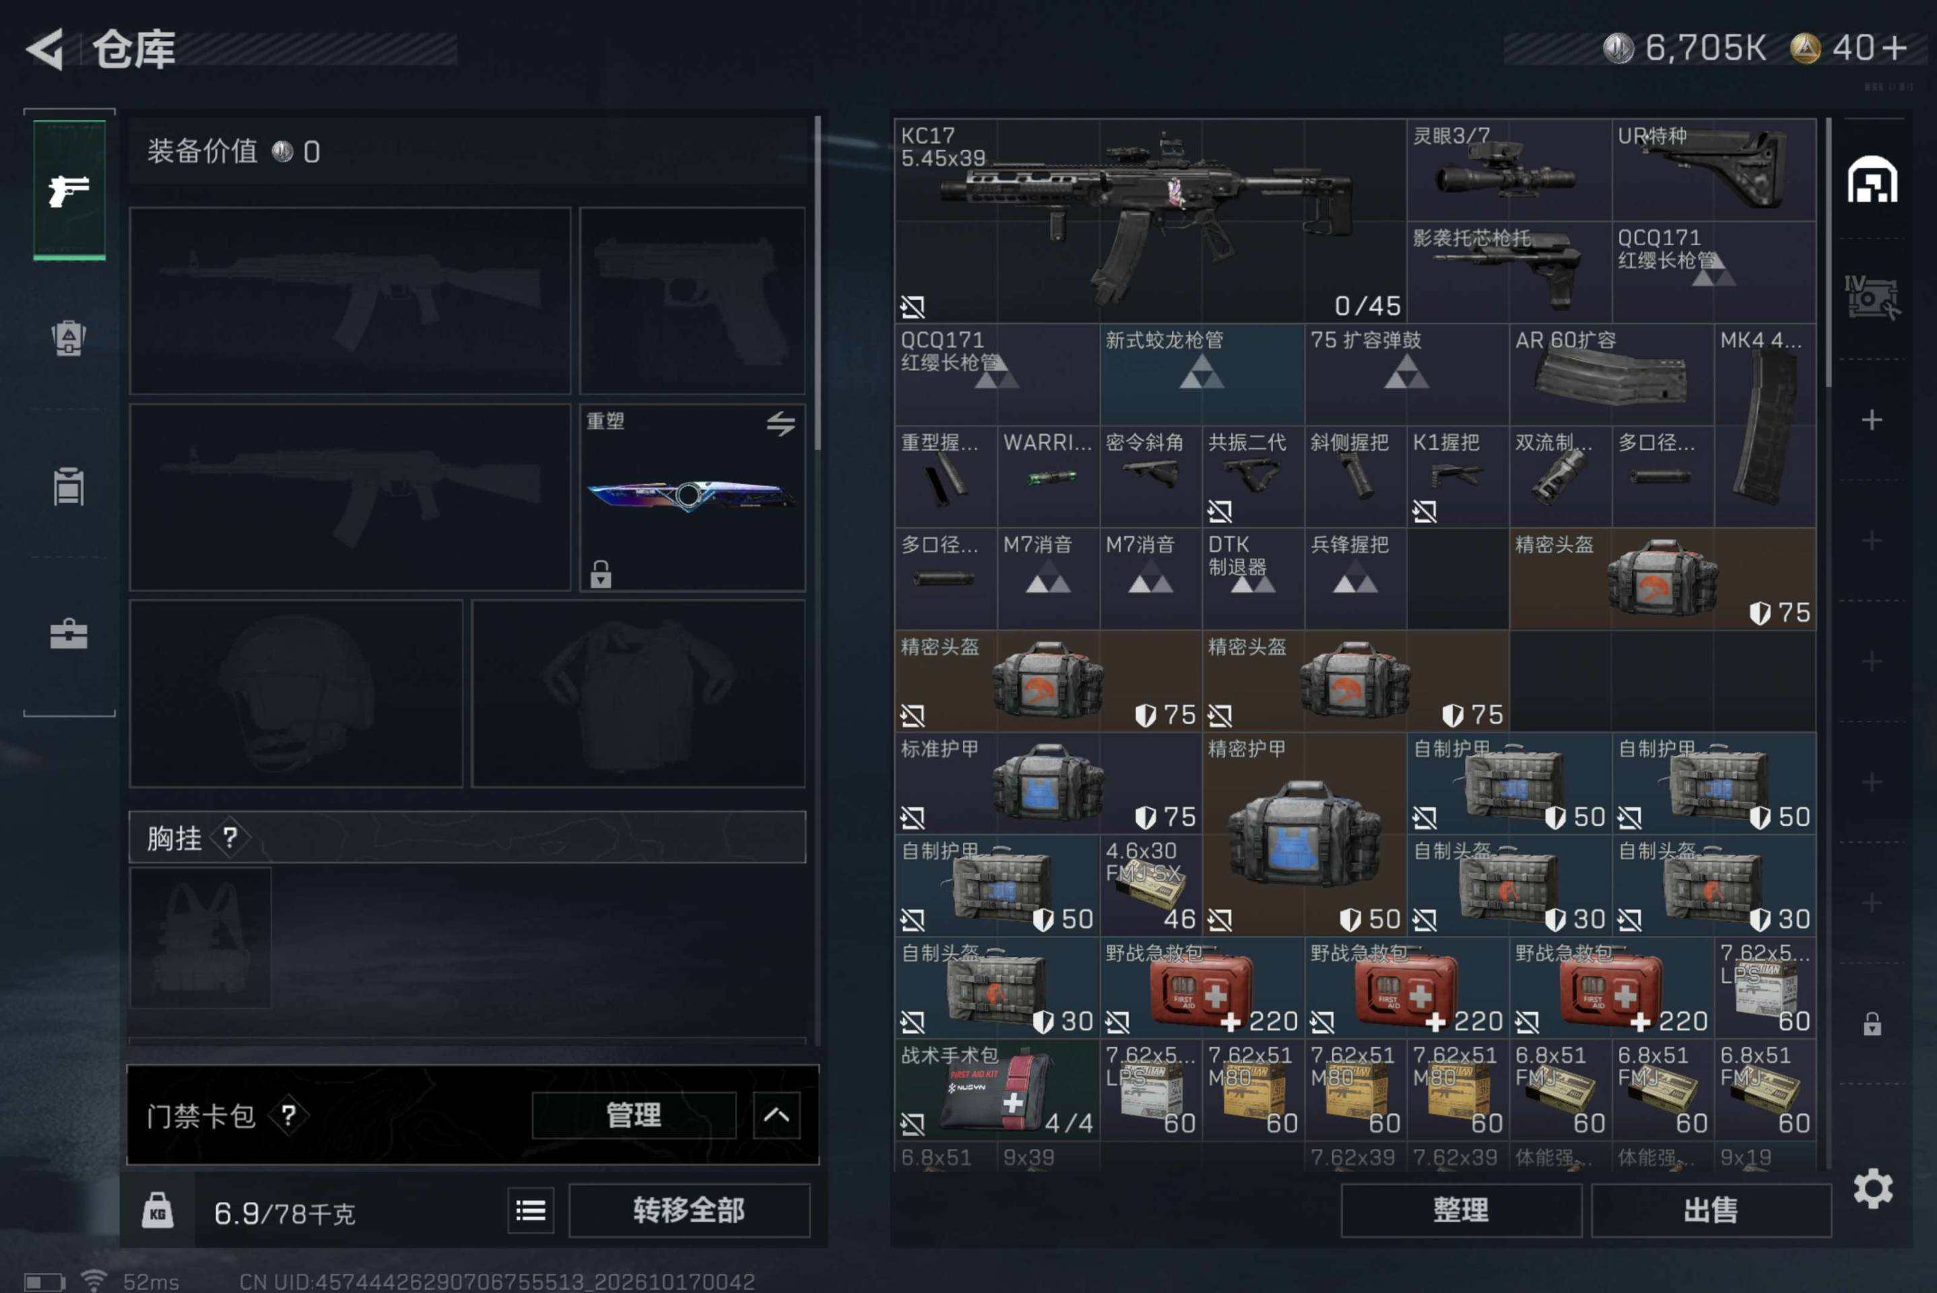The image size is (1937, 1293).
Task: Select the 标准护甲 armor repair bag
Action: [x=1048, y=783]
